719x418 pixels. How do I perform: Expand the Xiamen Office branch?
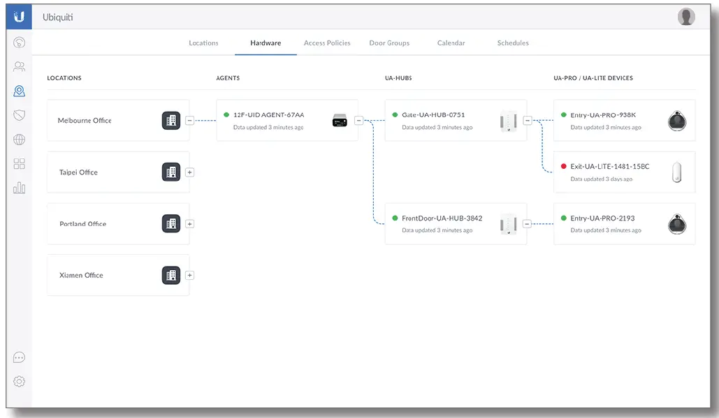pyautogui.click(x=190, y=275)
